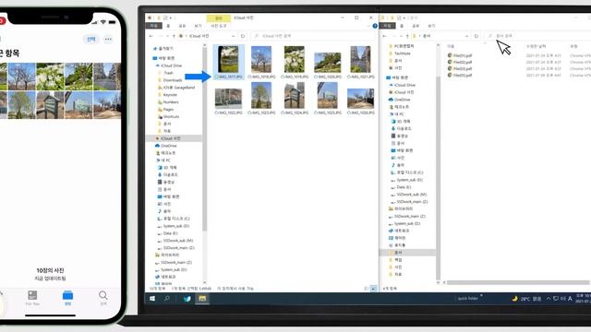Open the help icon in iCloud 사진 window
Viewport: 591px width, 332px height.
[375, 26]
